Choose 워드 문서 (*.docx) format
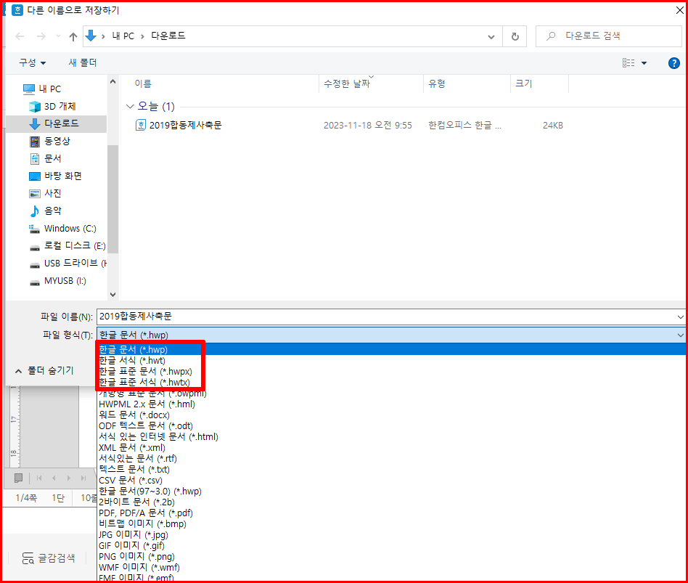688x583 pixels. click(134, 415)
